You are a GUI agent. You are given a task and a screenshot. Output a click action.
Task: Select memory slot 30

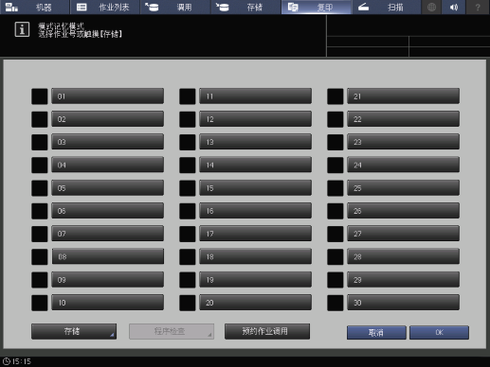coord(404,303)
